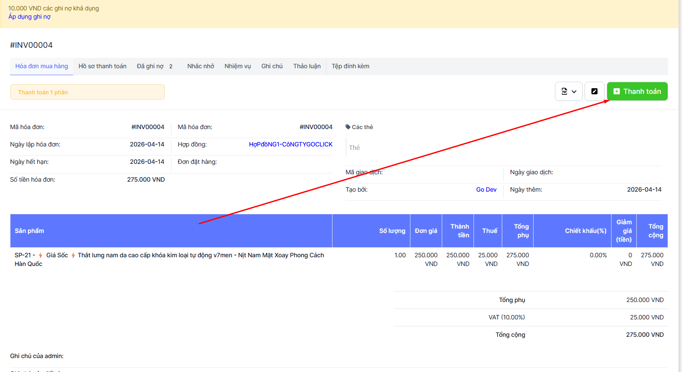Image resolution: width=682 pixels, height=372 pixels.
Task: Switch to the Hồ sơ thanh toán tab
Action: 102,66
